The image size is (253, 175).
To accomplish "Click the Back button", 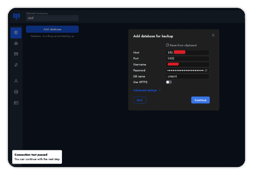I will (x=140, y=100).
